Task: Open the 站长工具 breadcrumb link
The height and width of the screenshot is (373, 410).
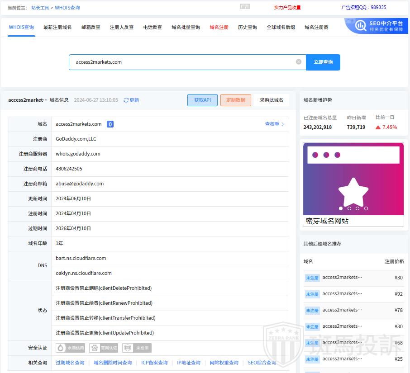Action: pyautogui.click(x=40, y=8)
